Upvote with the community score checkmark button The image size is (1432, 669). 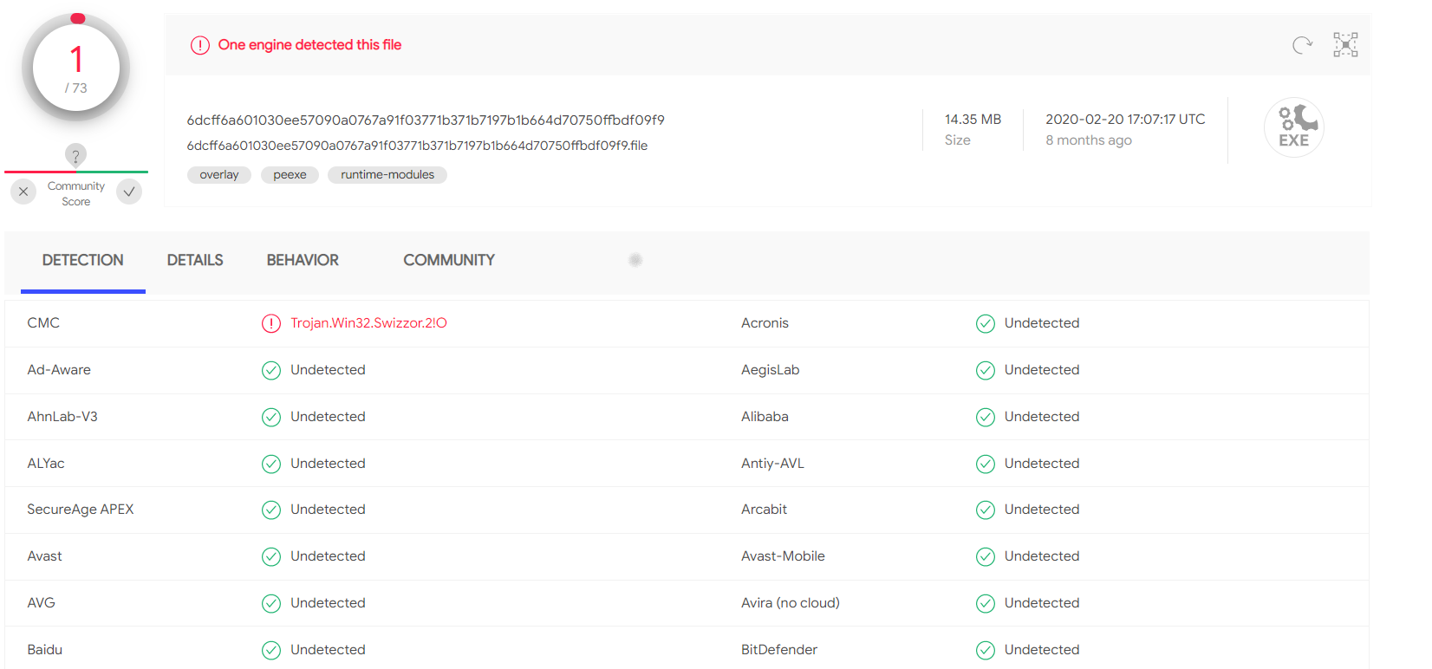(129, 192)
